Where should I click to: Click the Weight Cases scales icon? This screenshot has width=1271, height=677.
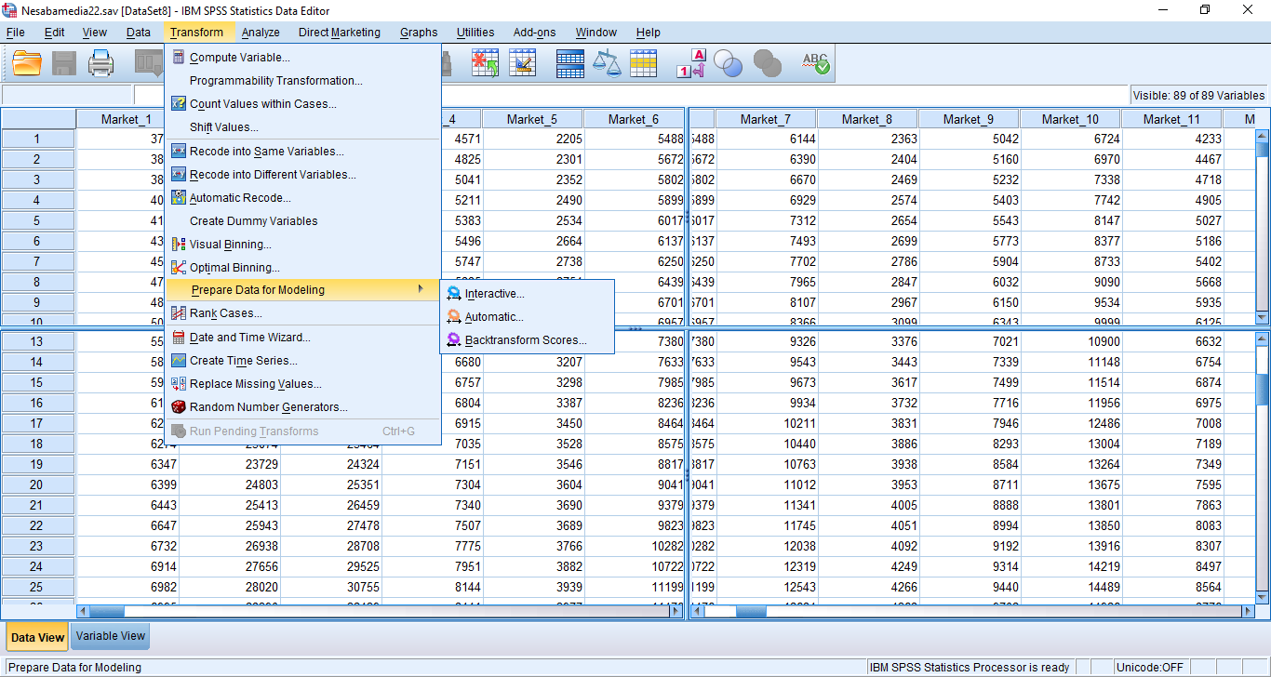coord(607,63)
